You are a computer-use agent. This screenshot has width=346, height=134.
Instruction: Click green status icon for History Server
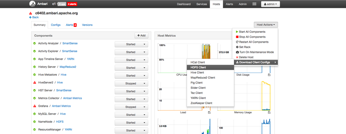[34, 67]
